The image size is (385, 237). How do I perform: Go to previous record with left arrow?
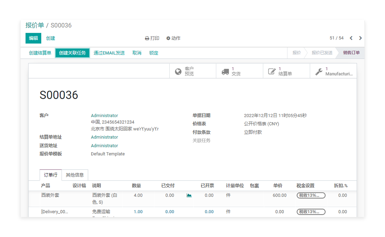pyautogui.click(x=351, y=38)
